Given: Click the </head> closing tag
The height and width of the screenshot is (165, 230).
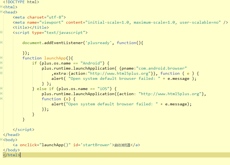Looking at the screenshot, I should 12,135.
